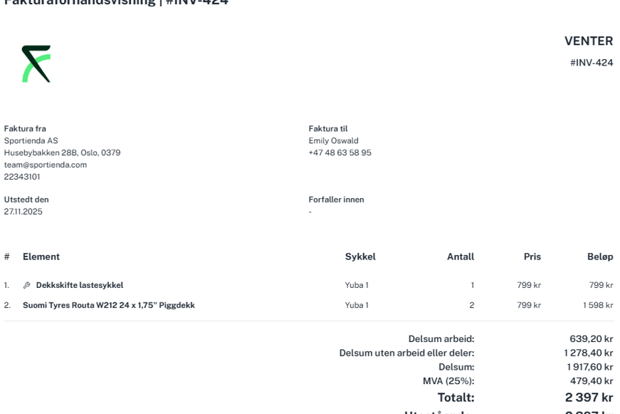The width and height of the screenshot is (620, 414).
Task: Click the 1 598 kr amount
Action: (x=598, y=305)
